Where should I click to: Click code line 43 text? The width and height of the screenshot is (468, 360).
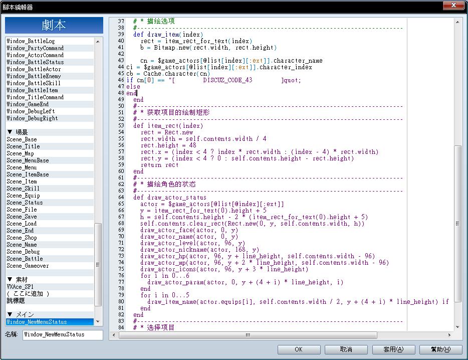pos(231,61)
